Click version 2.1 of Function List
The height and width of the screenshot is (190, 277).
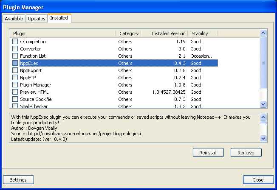click(x=182, y=56)
